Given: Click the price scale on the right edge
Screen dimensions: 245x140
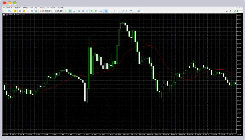Looking at the screenshot, I should (x=239, y=75).
